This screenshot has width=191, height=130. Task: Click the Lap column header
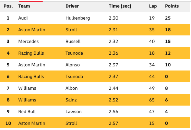pyautogui.click(x=153, y=6)
